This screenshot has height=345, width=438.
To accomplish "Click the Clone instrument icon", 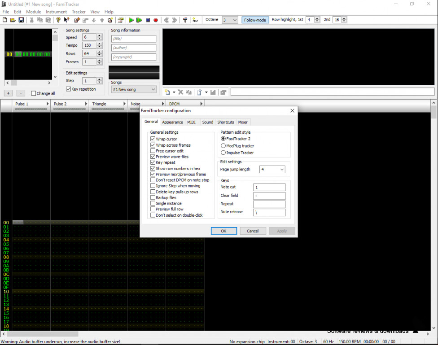I will pos(189,92).
